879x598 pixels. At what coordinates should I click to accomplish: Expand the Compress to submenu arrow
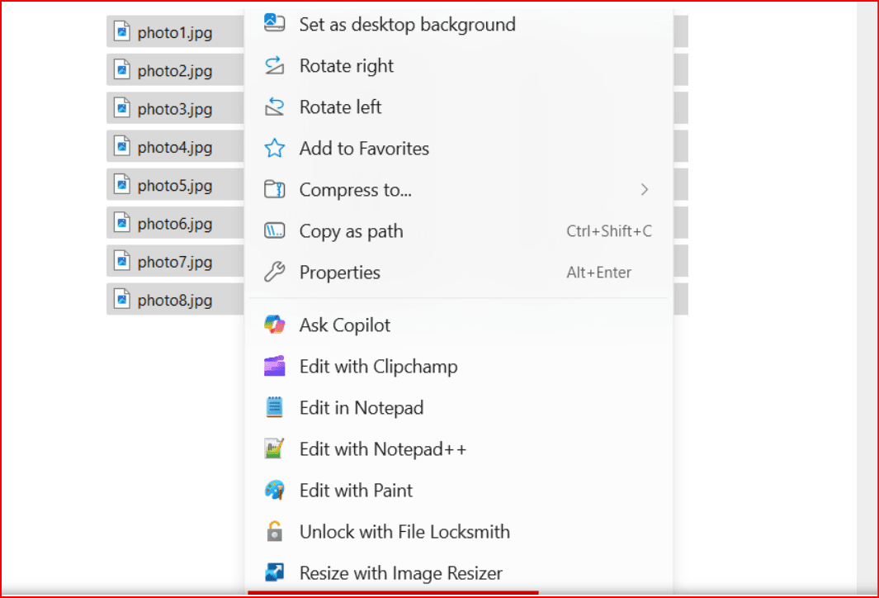[645, 190]
